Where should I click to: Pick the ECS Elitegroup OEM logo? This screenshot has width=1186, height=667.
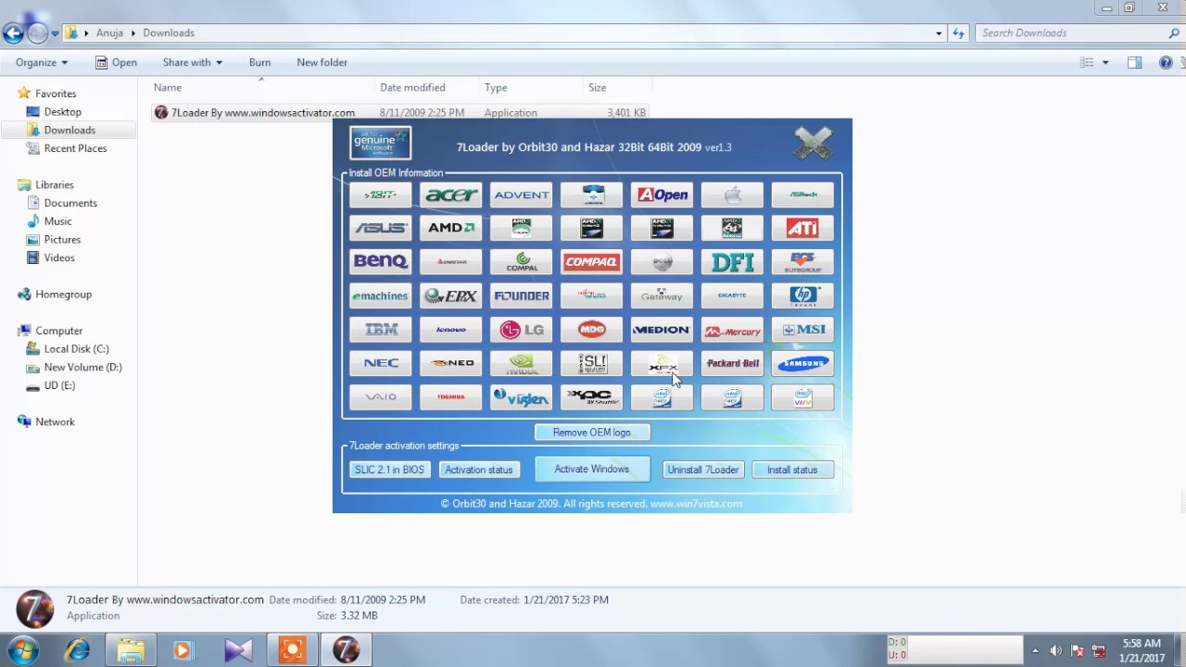coord(803,261)
